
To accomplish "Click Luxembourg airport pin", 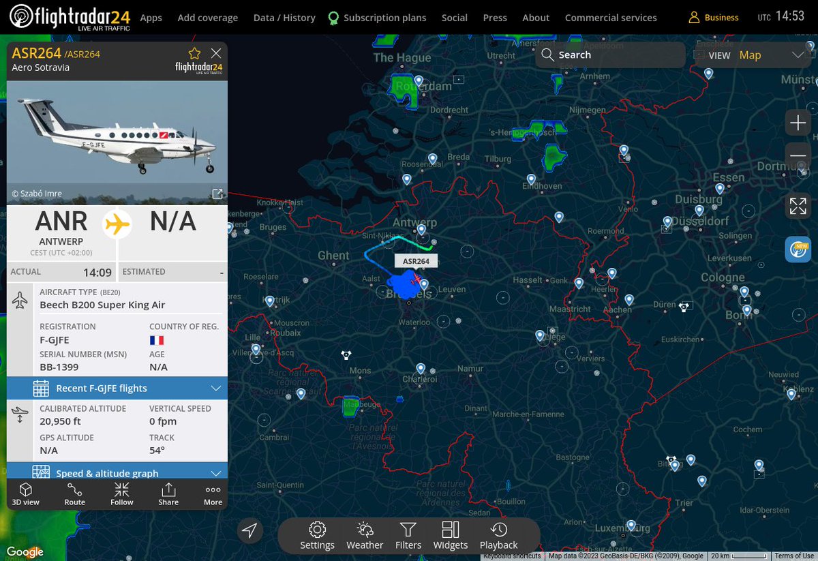I will click(631, 526).
